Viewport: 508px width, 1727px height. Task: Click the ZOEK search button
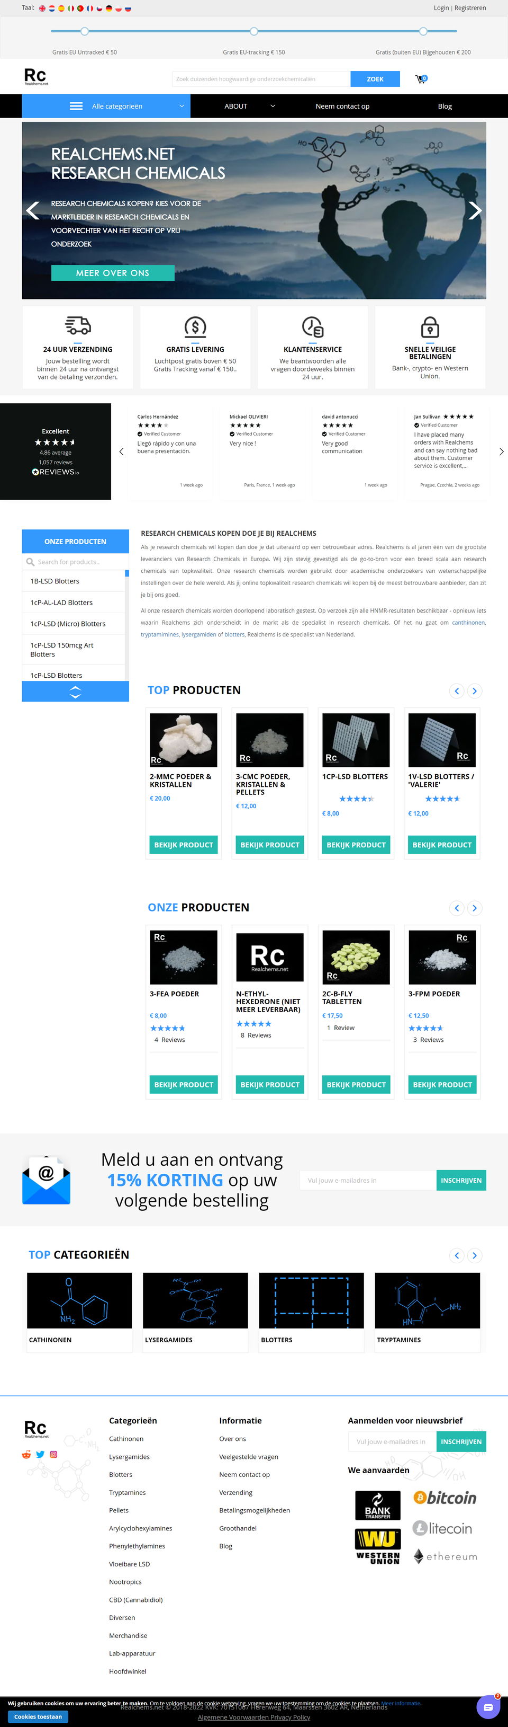pyautogui.click(x=375, y=79)
